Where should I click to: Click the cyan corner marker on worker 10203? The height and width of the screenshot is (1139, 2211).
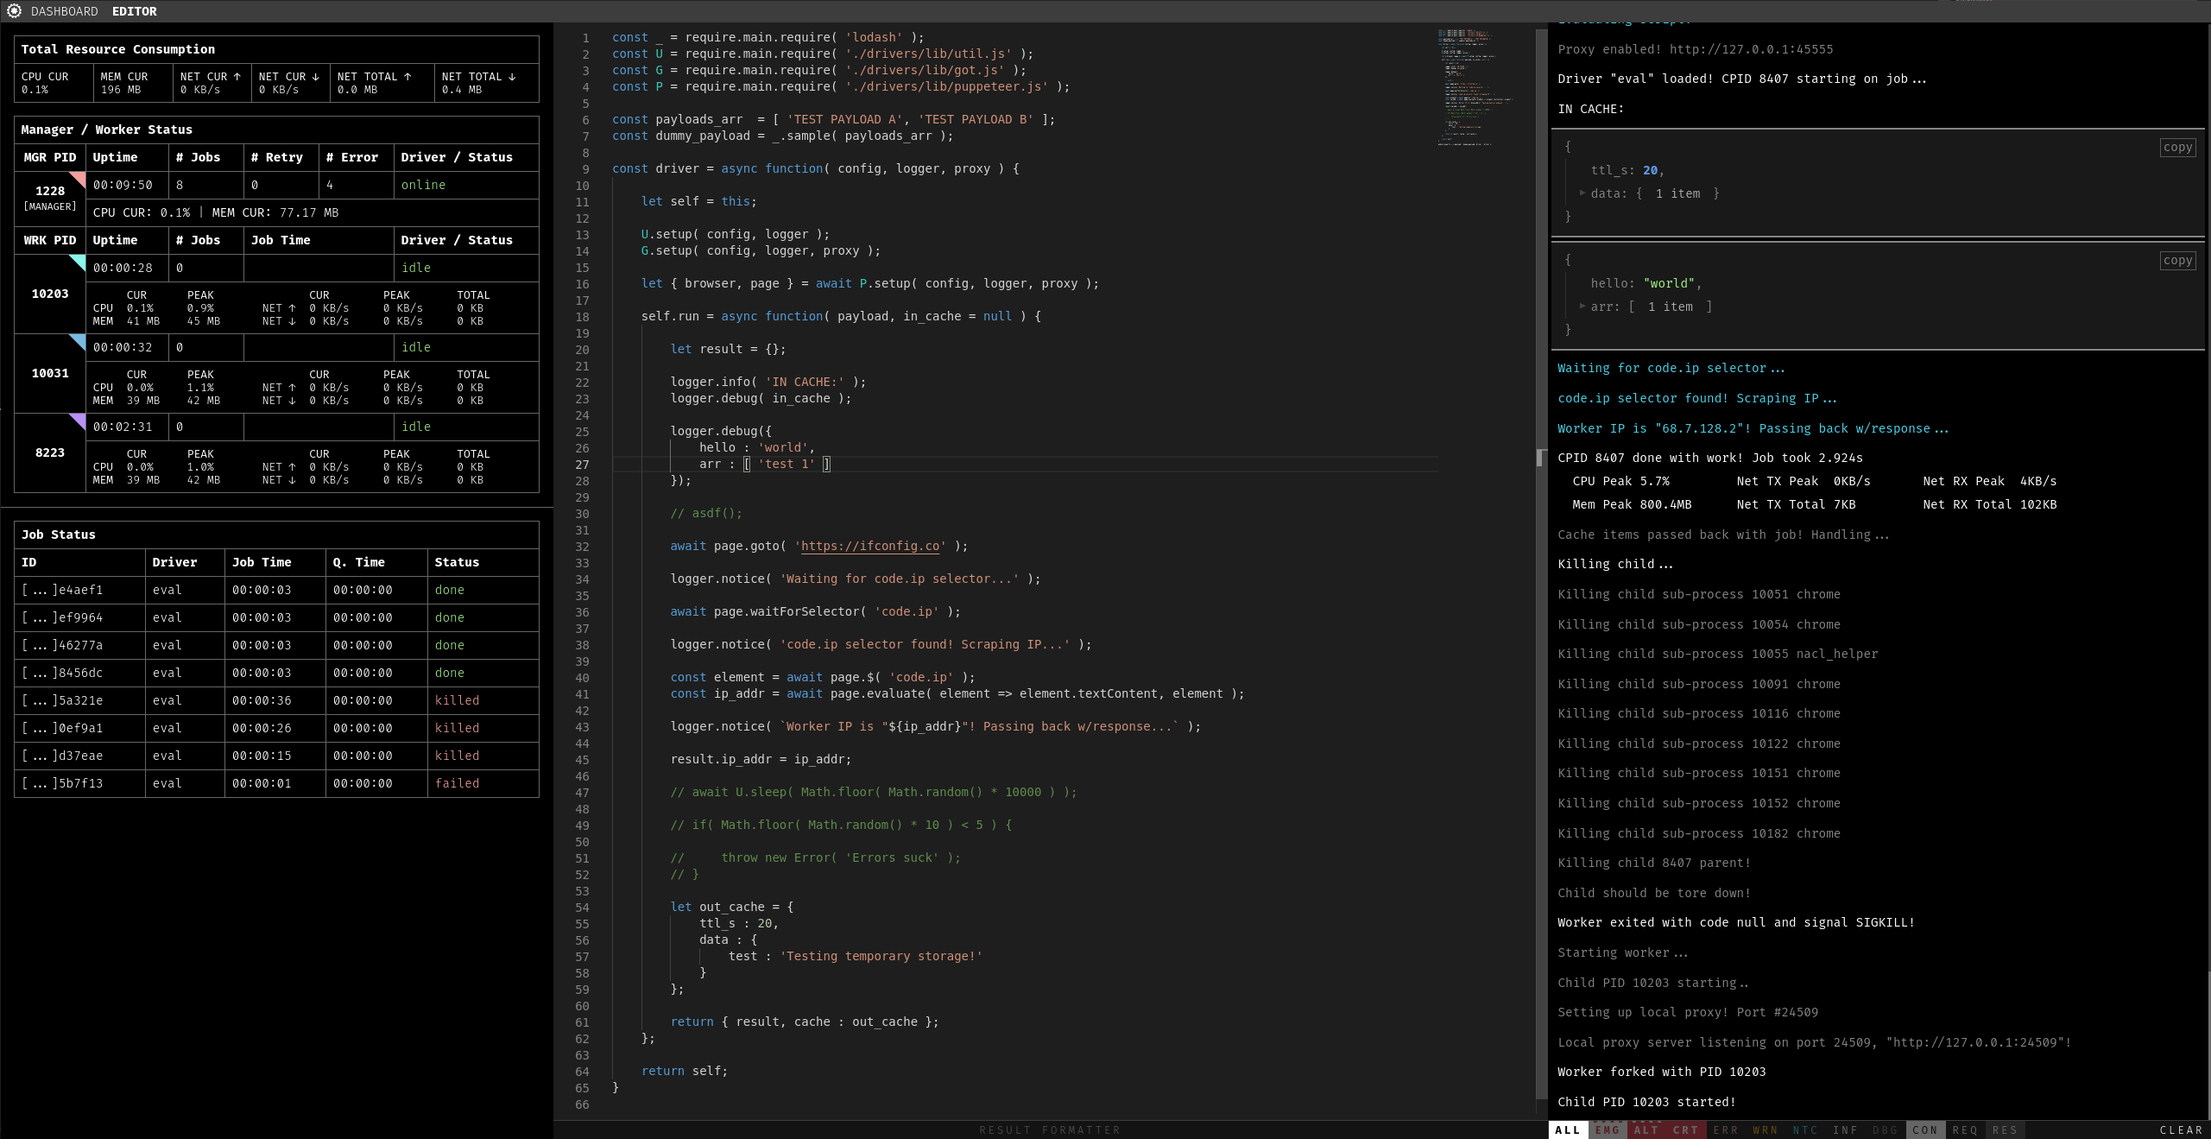tap(78, 263)
